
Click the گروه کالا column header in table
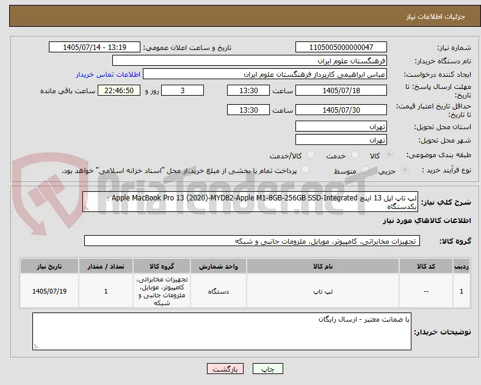(x=162, y=266)
